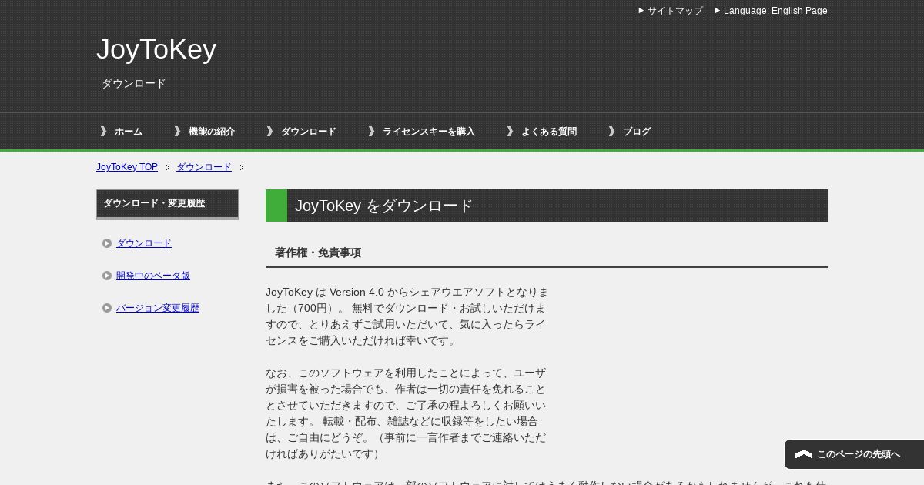Open sidebar 開発中のベータ版 link

click(153, 276)
